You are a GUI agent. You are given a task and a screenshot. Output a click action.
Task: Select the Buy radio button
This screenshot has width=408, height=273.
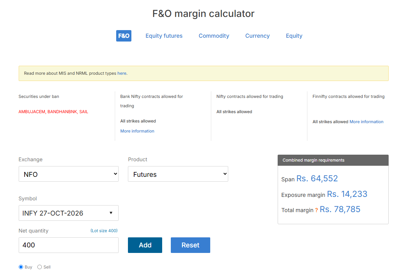pyautogui.click(x=21, y=267)
